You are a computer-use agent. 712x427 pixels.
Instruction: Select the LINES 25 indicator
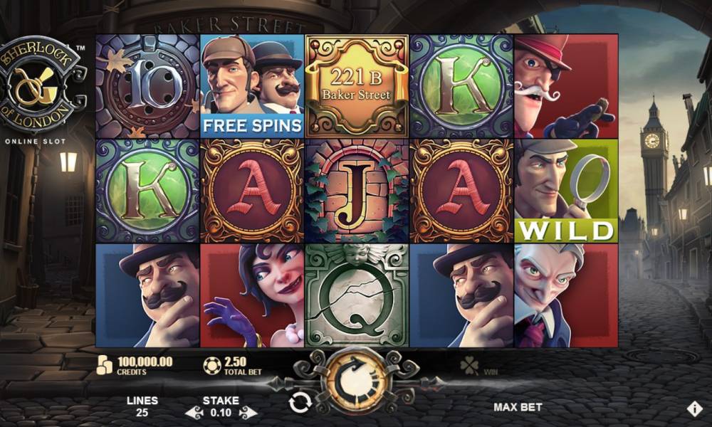[x=142, y=406]
